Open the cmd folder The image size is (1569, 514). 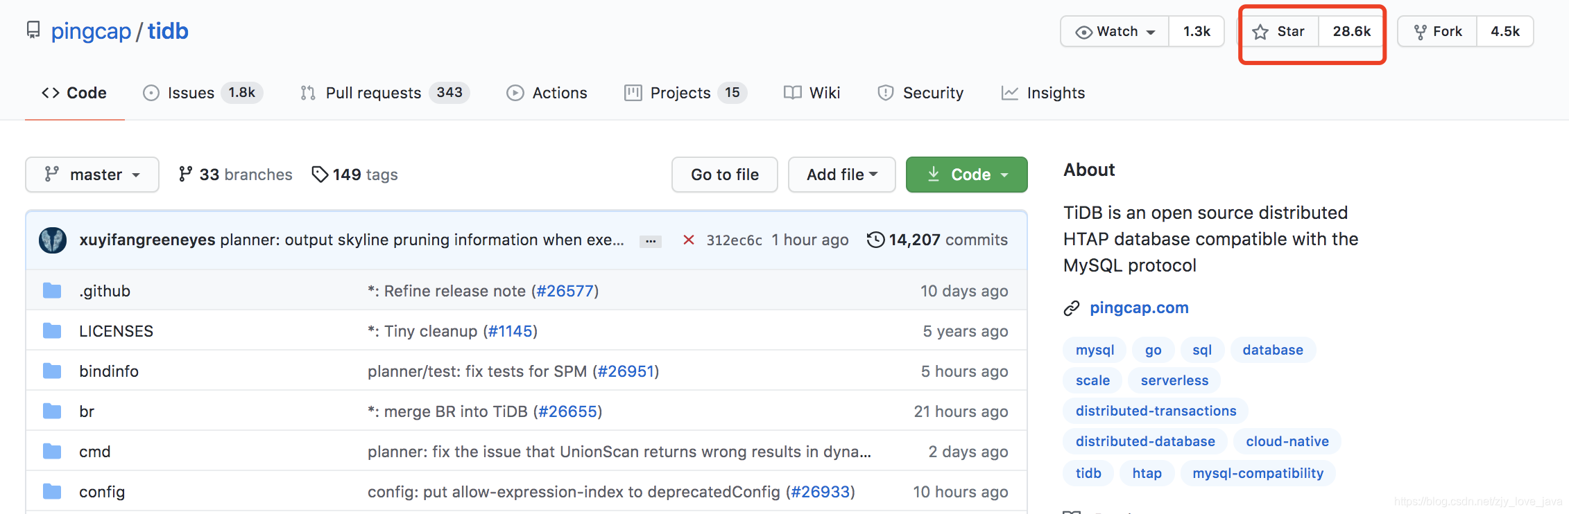pos(95,452)
